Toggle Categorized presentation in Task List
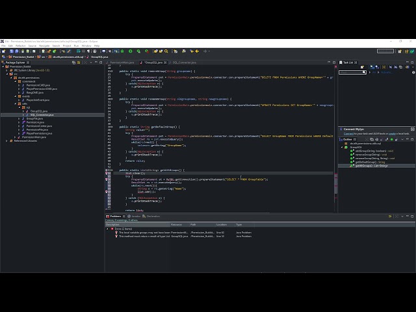Image resolution: width=416 pixels, height=312 pixels. (x=372, y=67)
